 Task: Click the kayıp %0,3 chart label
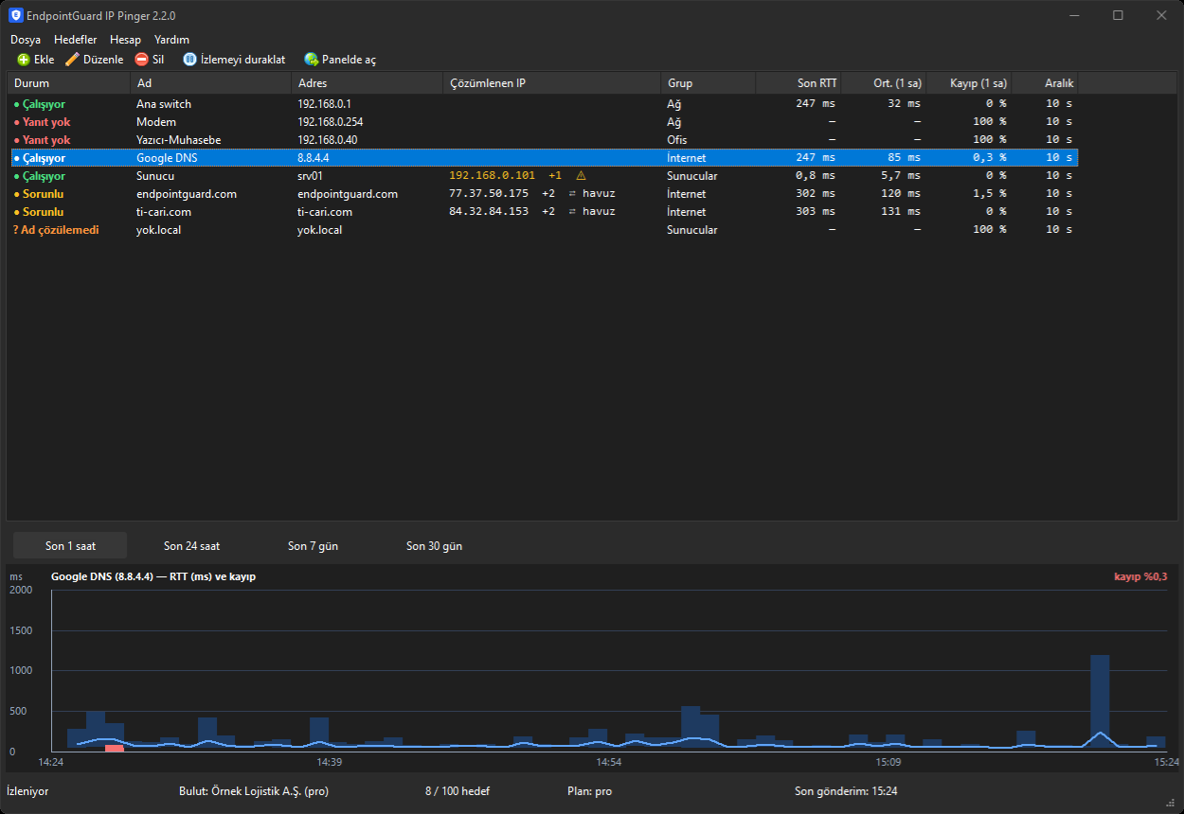(x=1140, y=576)
